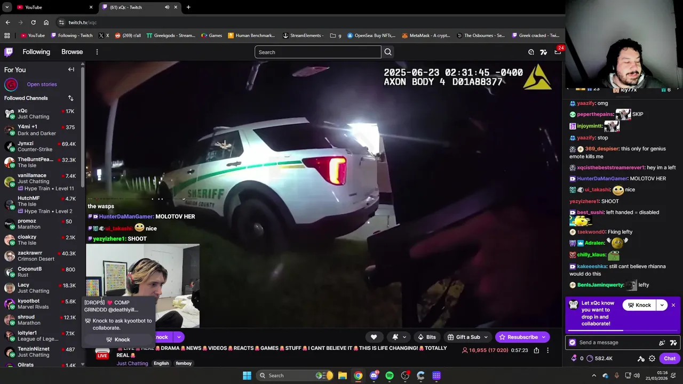Go to the Following page

click(x=36, y=52)
